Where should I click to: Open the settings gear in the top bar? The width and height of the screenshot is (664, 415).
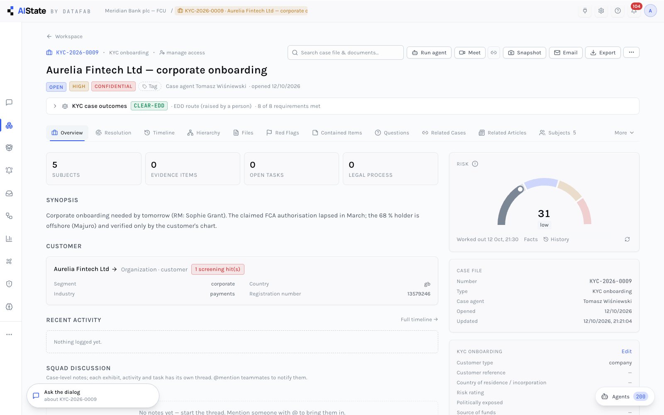tap(601, 11)
